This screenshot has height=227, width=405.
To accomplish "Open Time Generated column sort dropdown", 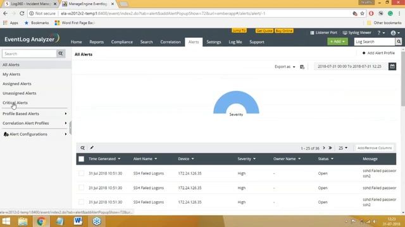I will (119, 159).
